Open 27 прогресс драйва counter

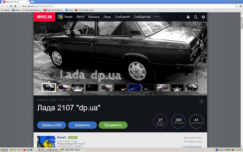(x=160, y=121)
